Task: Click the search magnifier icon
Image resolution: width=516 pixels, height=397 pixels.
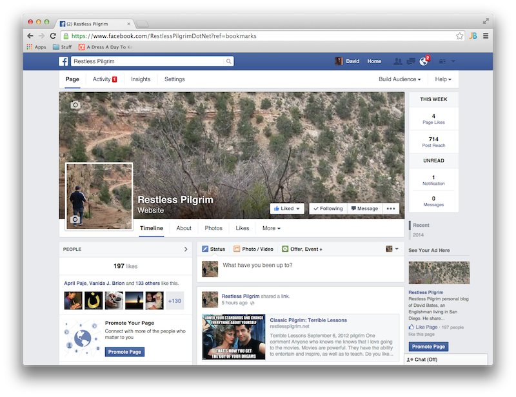Action: pos(228,61)
